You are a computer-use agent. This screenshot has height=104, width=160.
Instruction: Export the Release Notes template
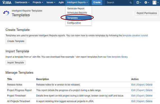click(140, 85)
